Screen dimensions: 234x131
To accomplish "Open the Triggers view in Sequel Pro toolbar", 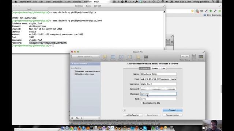I will click(129, 57).
